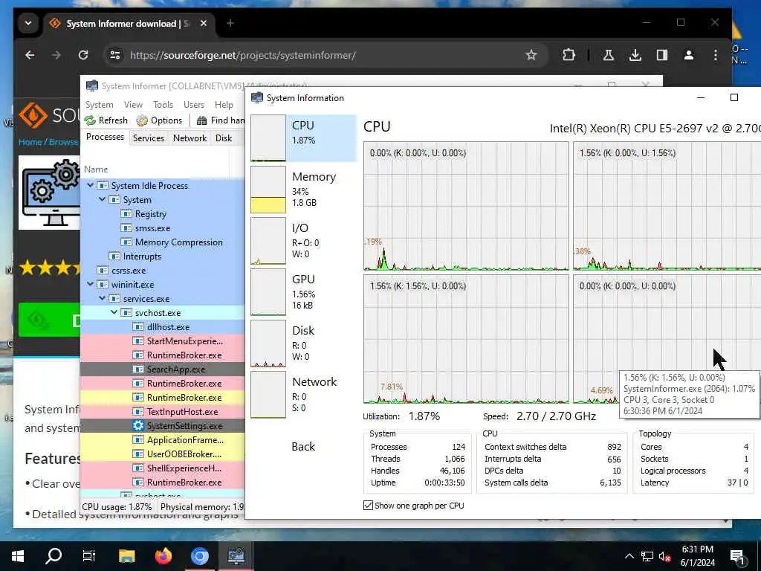Switch to the Services tab
The width and height of the screenshot is (761, 571).
149,138
